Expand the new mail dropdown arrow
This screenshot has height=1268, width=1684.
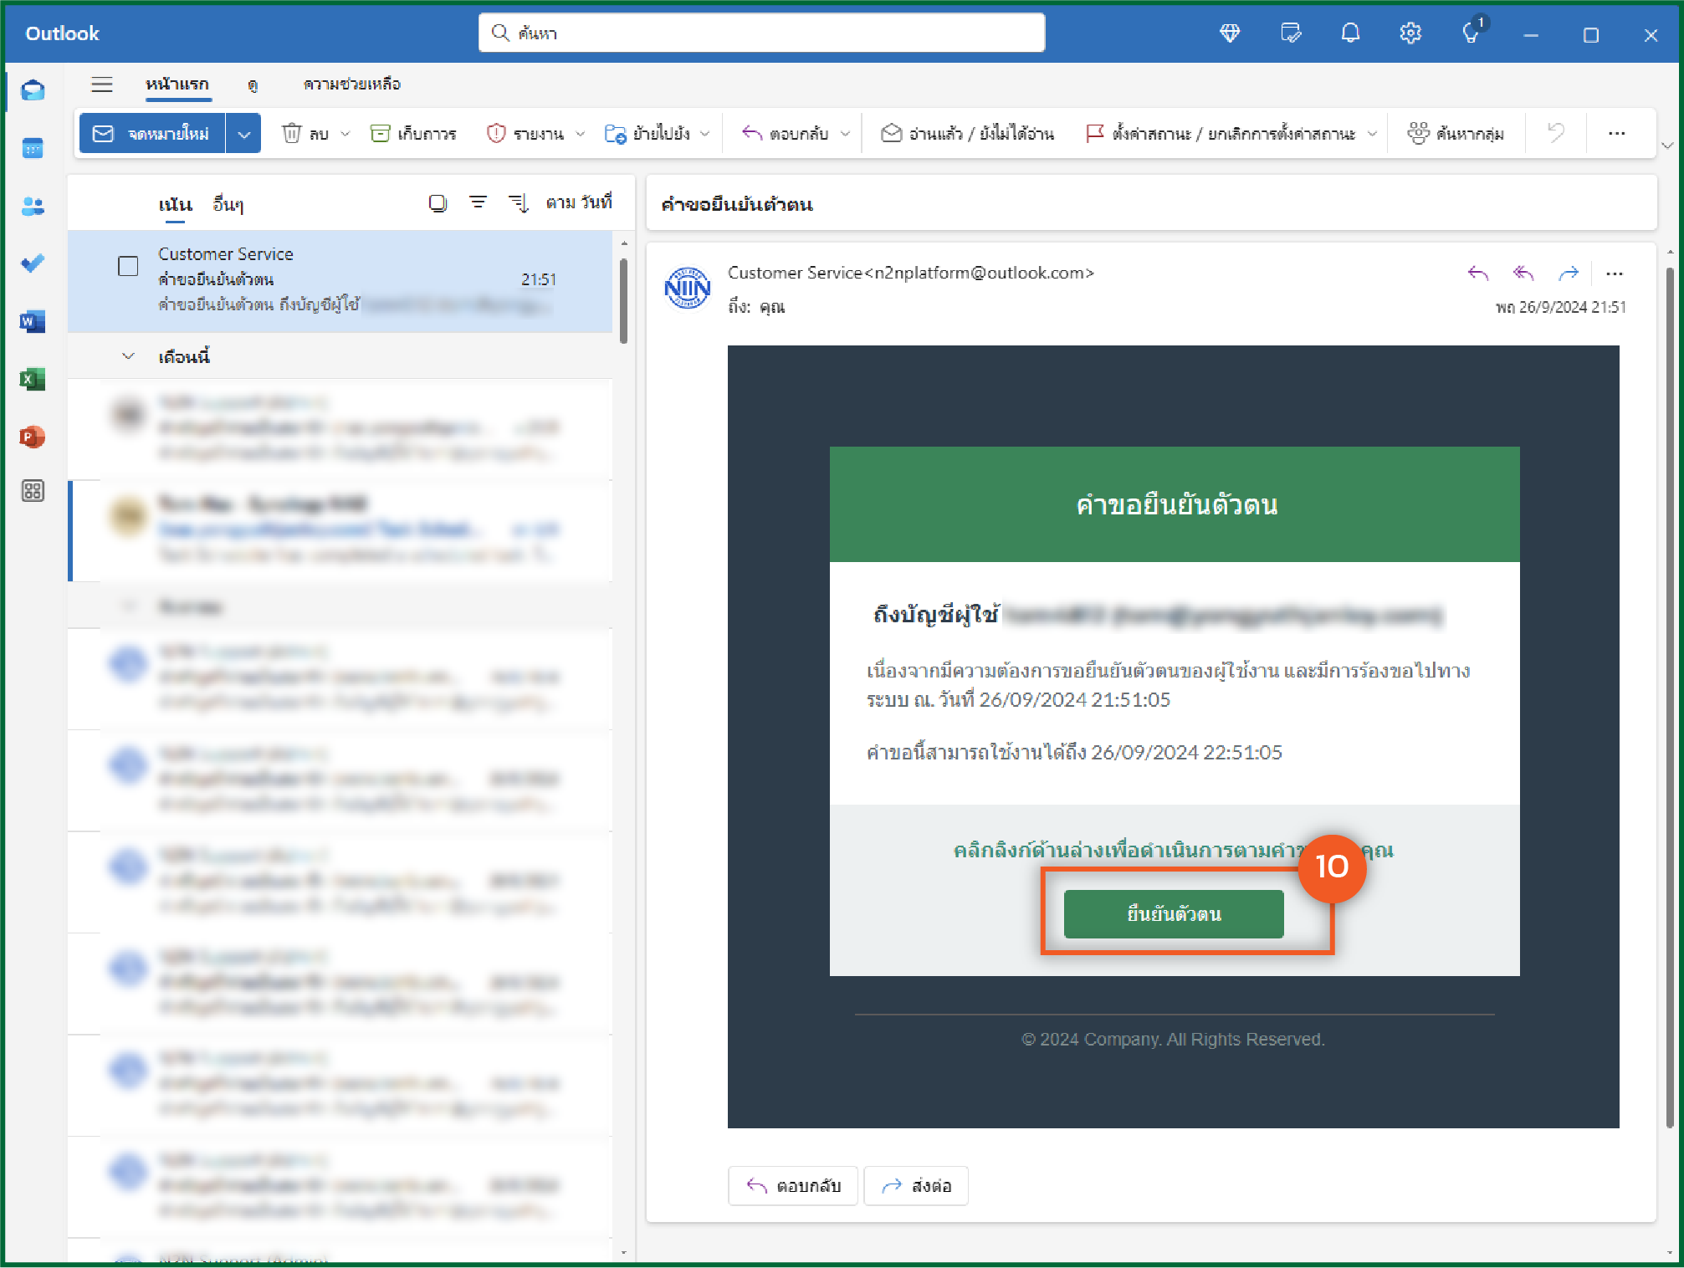pyautogui.click(x=243, y=134)
